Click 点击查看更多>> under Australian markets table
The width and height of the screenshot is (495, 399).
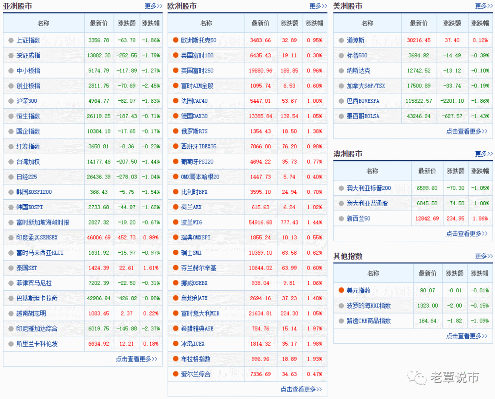click(467, 233)
